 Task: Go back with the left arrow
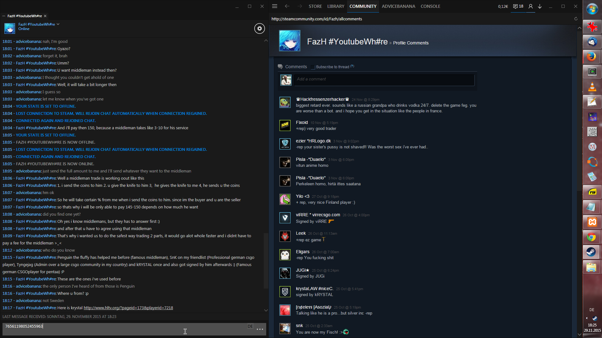(287, 6)
